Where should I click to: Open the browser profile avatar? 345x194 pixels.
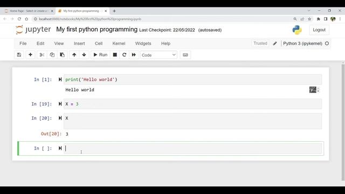pyautogui.click(x=333, y=19)
